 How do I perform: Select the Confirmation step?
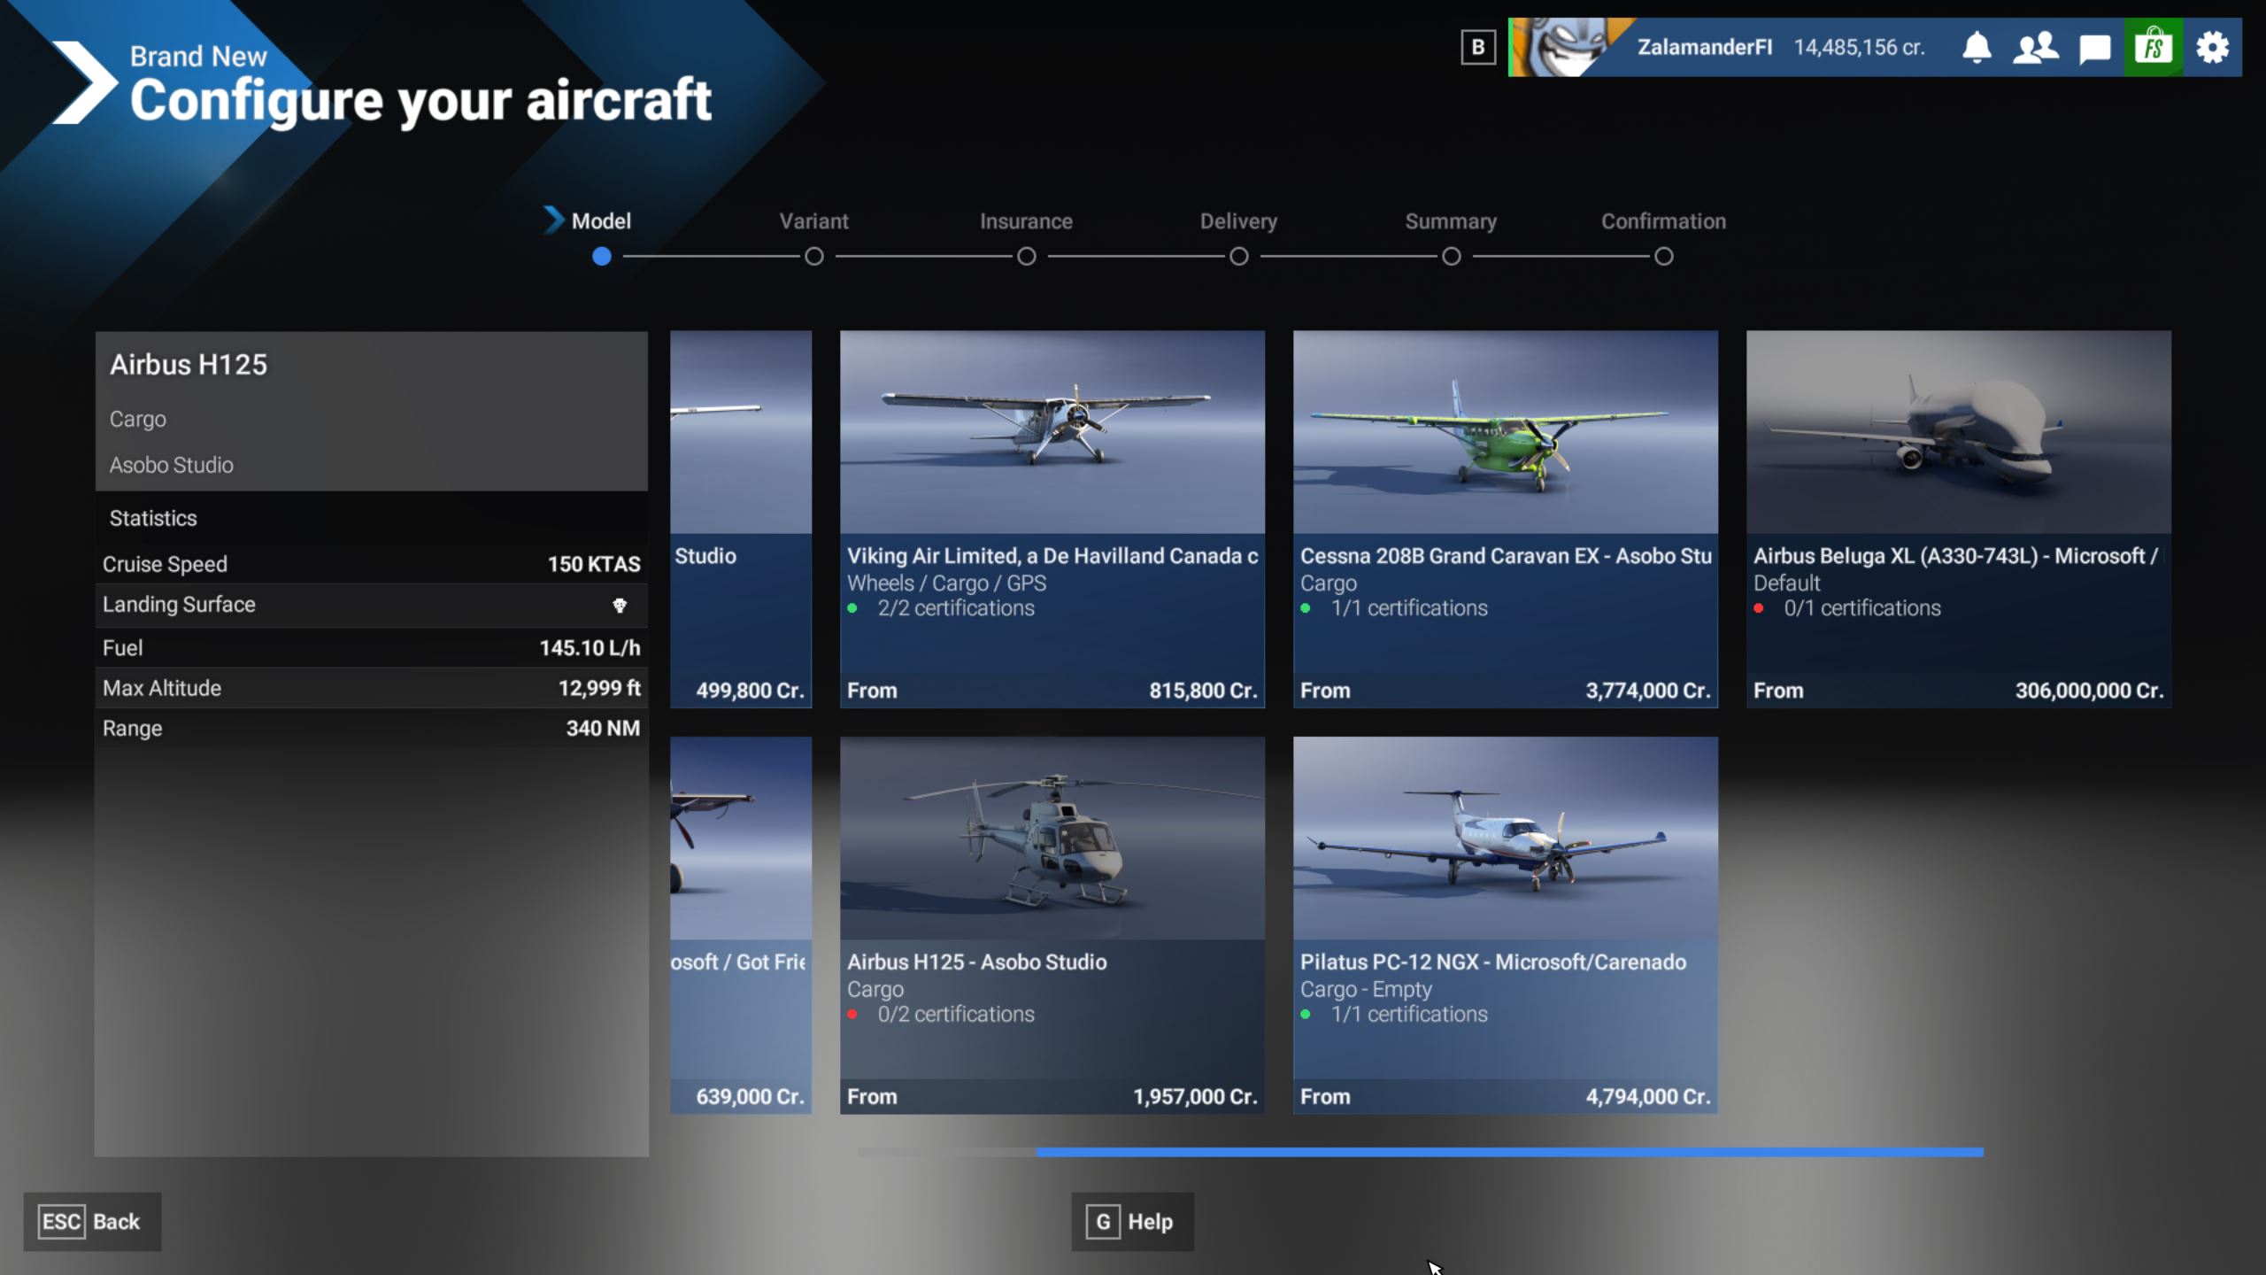[1663, 221]
